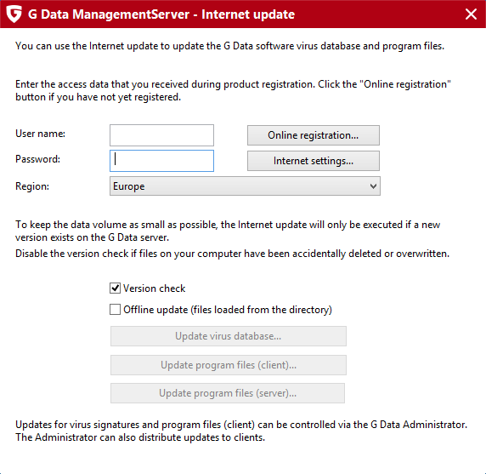
Task: Open the Online registration dialog
Action: [x=313, y=135]
